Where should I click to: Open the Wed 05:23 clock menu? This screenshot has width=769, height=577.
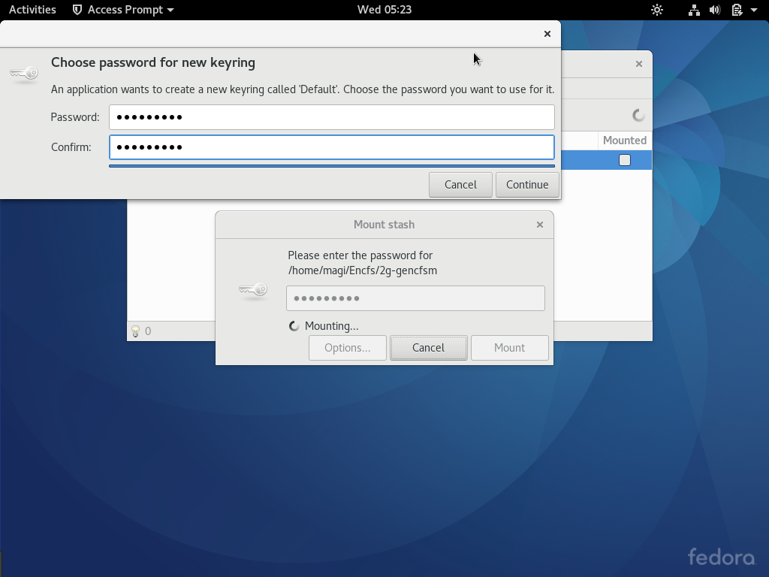(x=384, y=10)
